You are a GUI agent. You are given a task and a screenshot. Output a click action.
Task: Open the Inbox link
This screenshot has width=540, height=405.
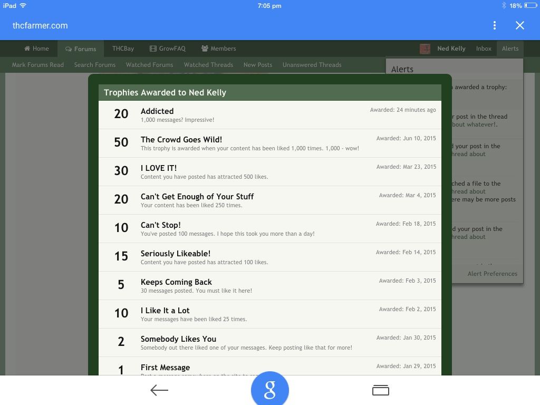coord(484,49)
